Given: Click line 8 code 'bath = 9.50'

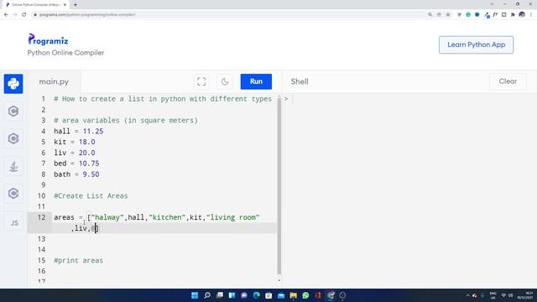Looking at the screenshot, I should (76, 174).
